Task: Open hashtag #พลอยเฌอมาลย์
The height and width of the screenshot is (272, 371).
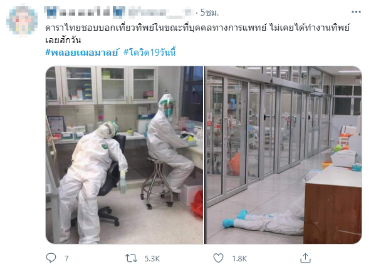Action: pos(81,52)
